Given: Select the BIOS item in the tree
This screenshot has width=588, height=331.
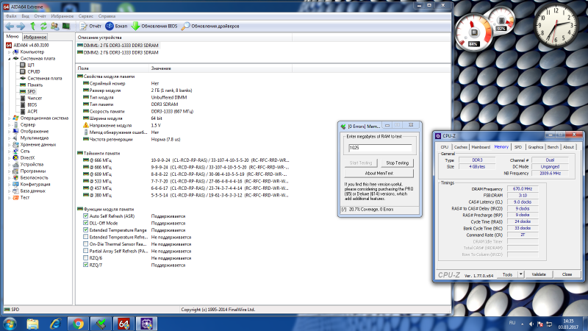Looking at the screenshot, I should coord(31,104).
